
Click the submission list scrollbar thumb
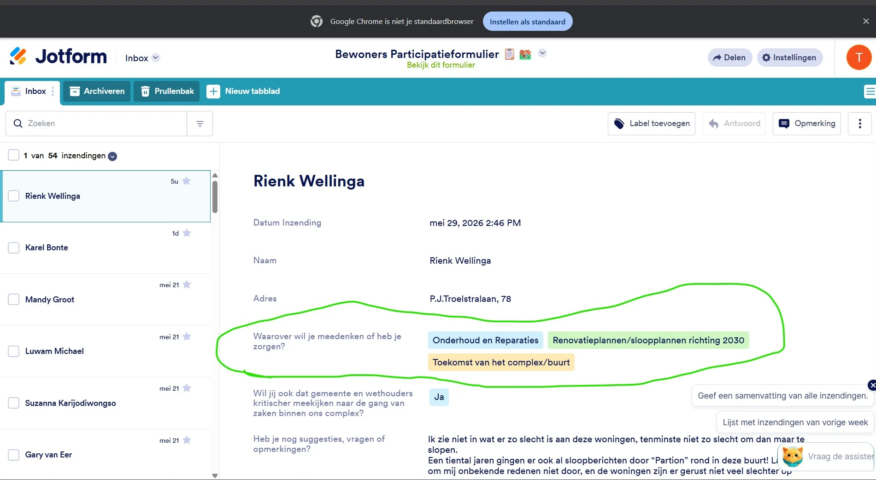[215, 197]
